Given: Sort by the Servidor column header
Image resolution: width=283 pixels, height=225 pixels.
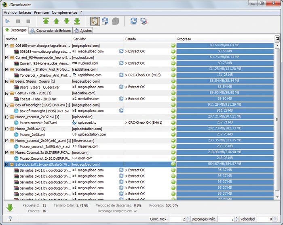Looking at the screenshot, I should tap(98, 39).
